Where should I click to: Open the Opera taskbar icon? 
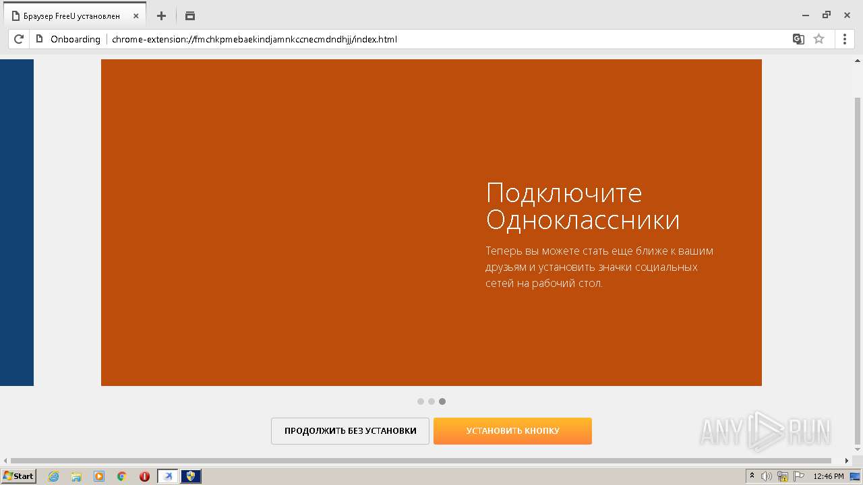click(144, 476)
